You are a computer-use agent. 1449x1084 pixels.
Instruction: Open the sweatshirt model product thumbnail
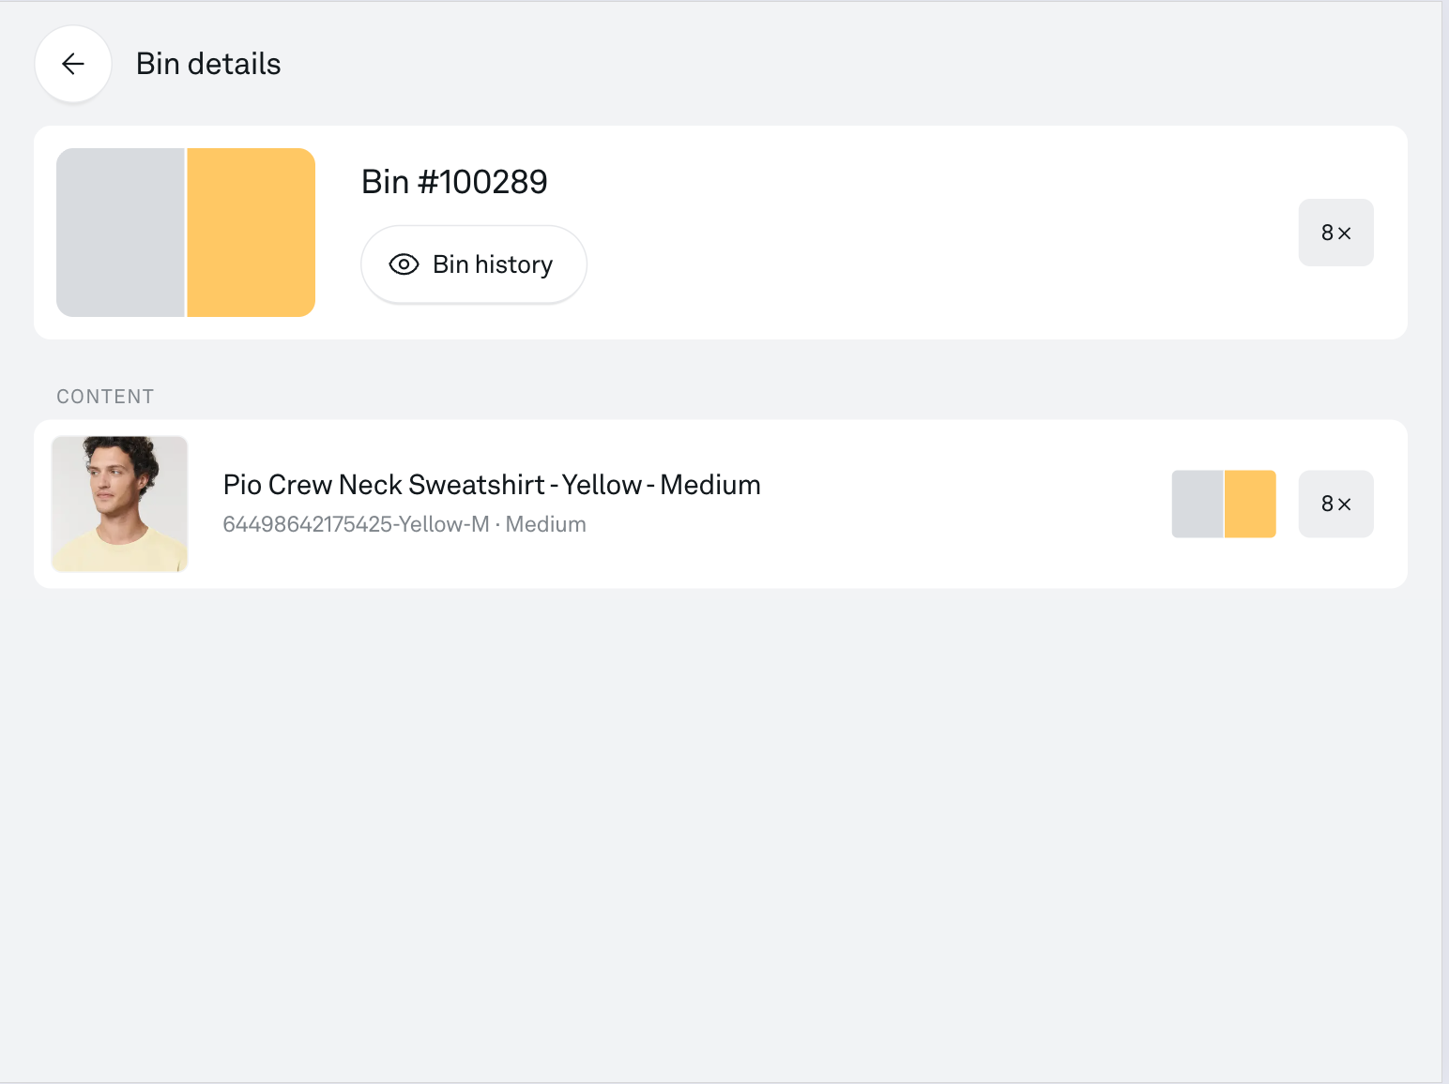coord(120,504)
